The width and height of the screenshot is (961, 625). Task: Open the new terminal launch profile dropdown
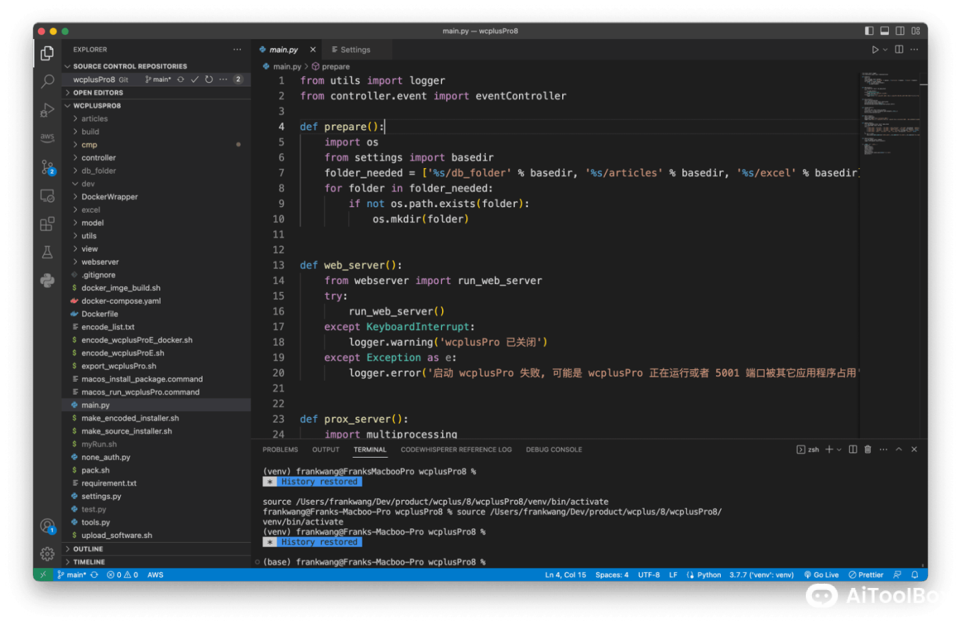(x=839, y=449)
